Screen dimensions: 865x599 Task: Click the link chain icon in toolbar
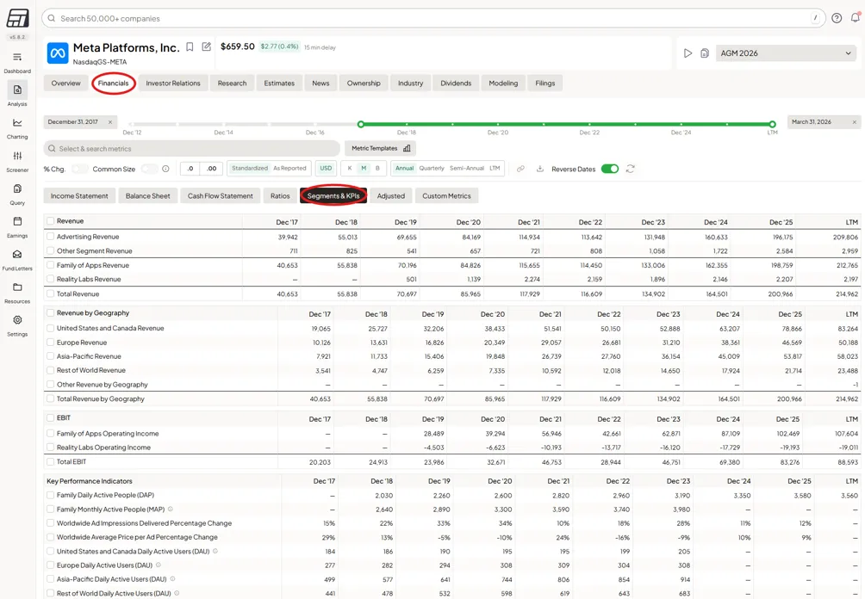tap(520, 169)
